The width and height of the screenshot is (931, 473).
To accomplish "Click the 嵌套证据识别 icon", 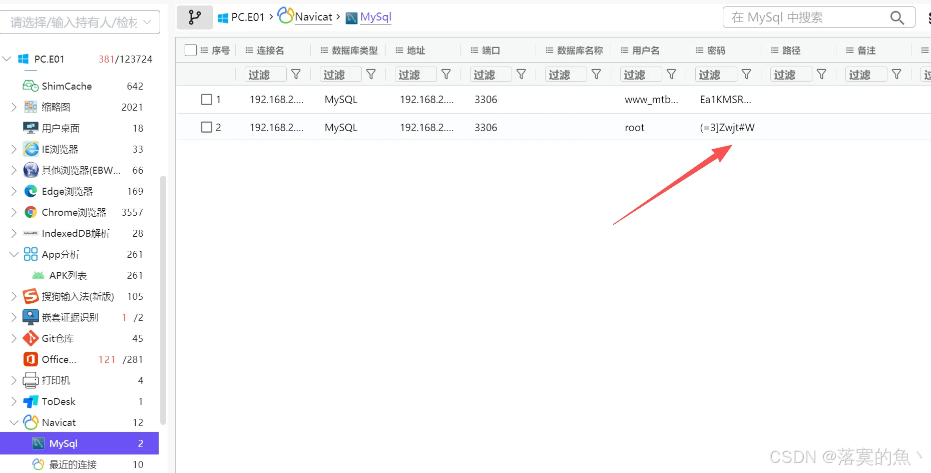I will click(x=31, y=317).
